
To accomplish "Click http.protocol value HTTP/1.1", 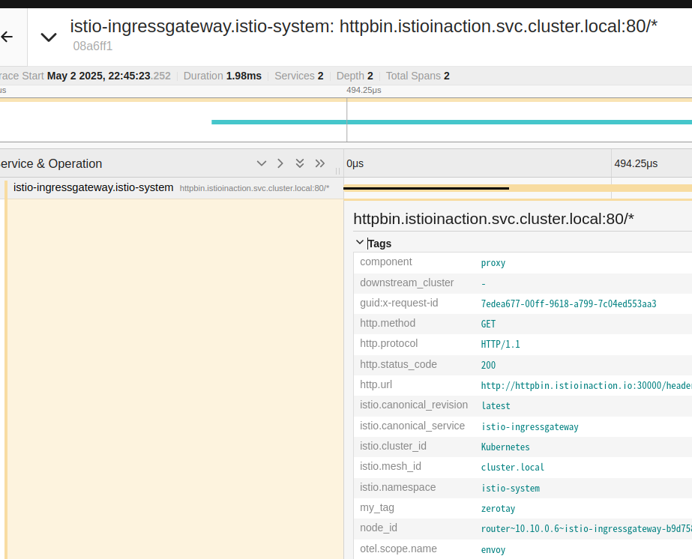I will (501, 345).
